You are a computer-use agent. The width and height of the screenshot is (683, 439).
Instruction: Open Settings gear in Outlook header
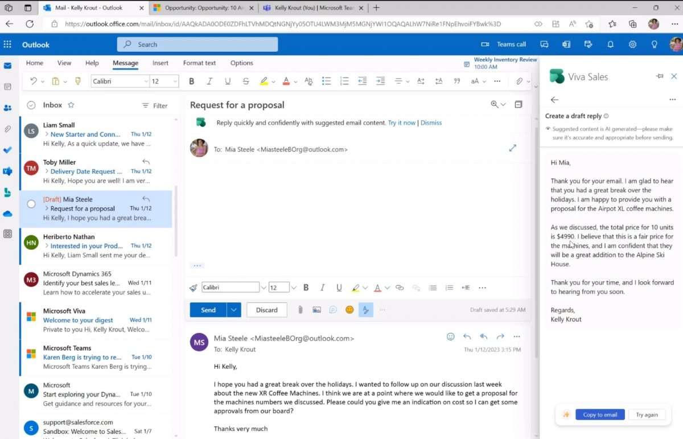coord(632,44)
